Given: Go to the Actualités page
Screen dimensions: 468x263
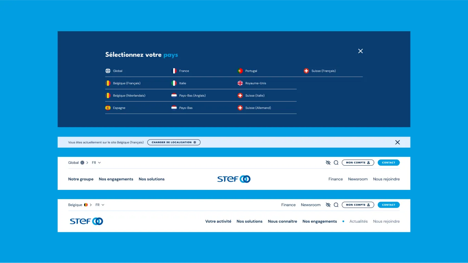Looking at the screenshot, I should coord(359,221).
